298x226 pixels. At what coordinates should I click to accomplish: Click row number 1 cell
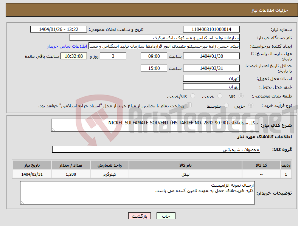tap(286, 174)
